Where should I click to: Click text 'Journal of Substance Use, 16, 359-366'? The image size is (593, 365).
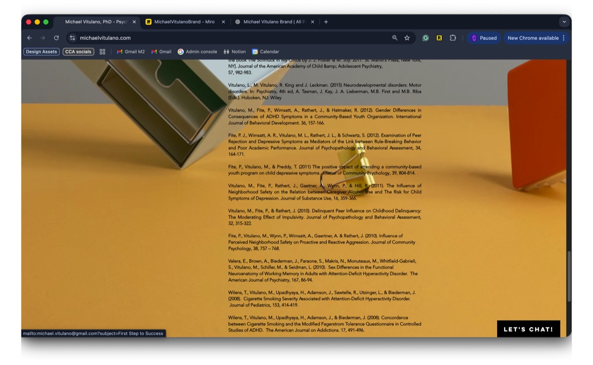click(318, 198)
